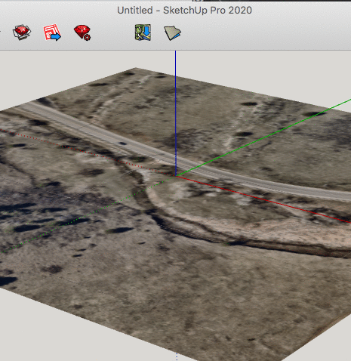This screenshot has height=361, width=351.
Task: Click the dotted blue axis below terrain
Action: [177, 357]
